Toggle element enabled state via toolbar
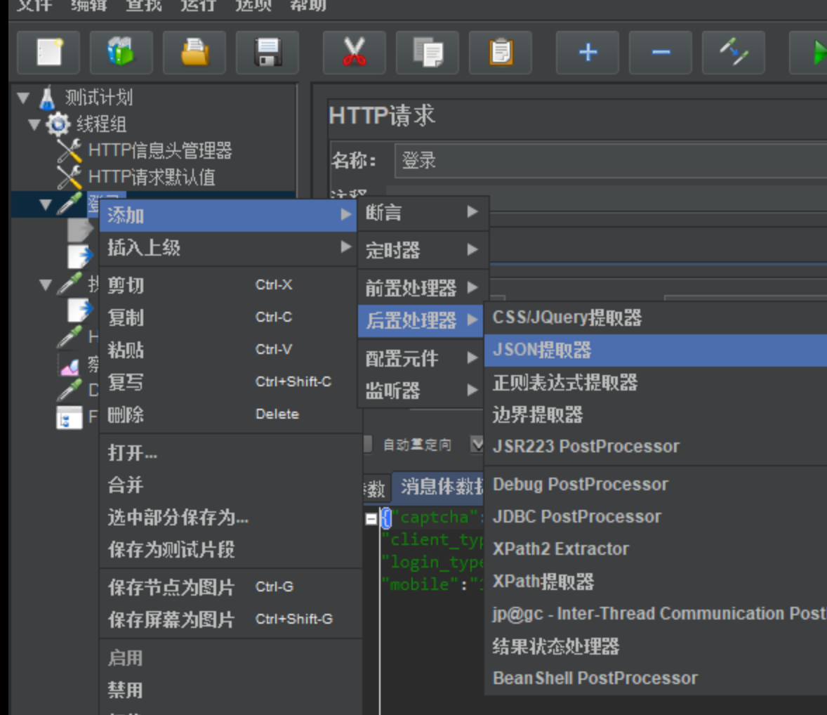 pyautogui.click(x=733, y=53)
